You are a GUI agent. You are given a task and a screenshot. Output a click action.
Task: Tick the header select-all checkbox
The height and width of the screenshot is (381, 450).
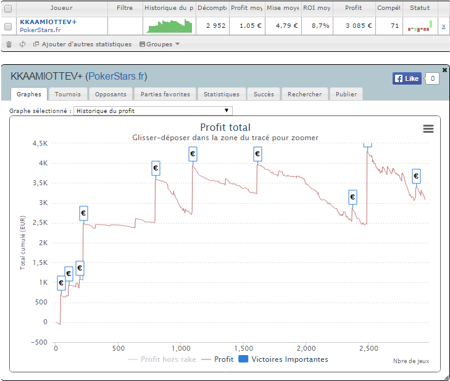click(x=8, y=8)
